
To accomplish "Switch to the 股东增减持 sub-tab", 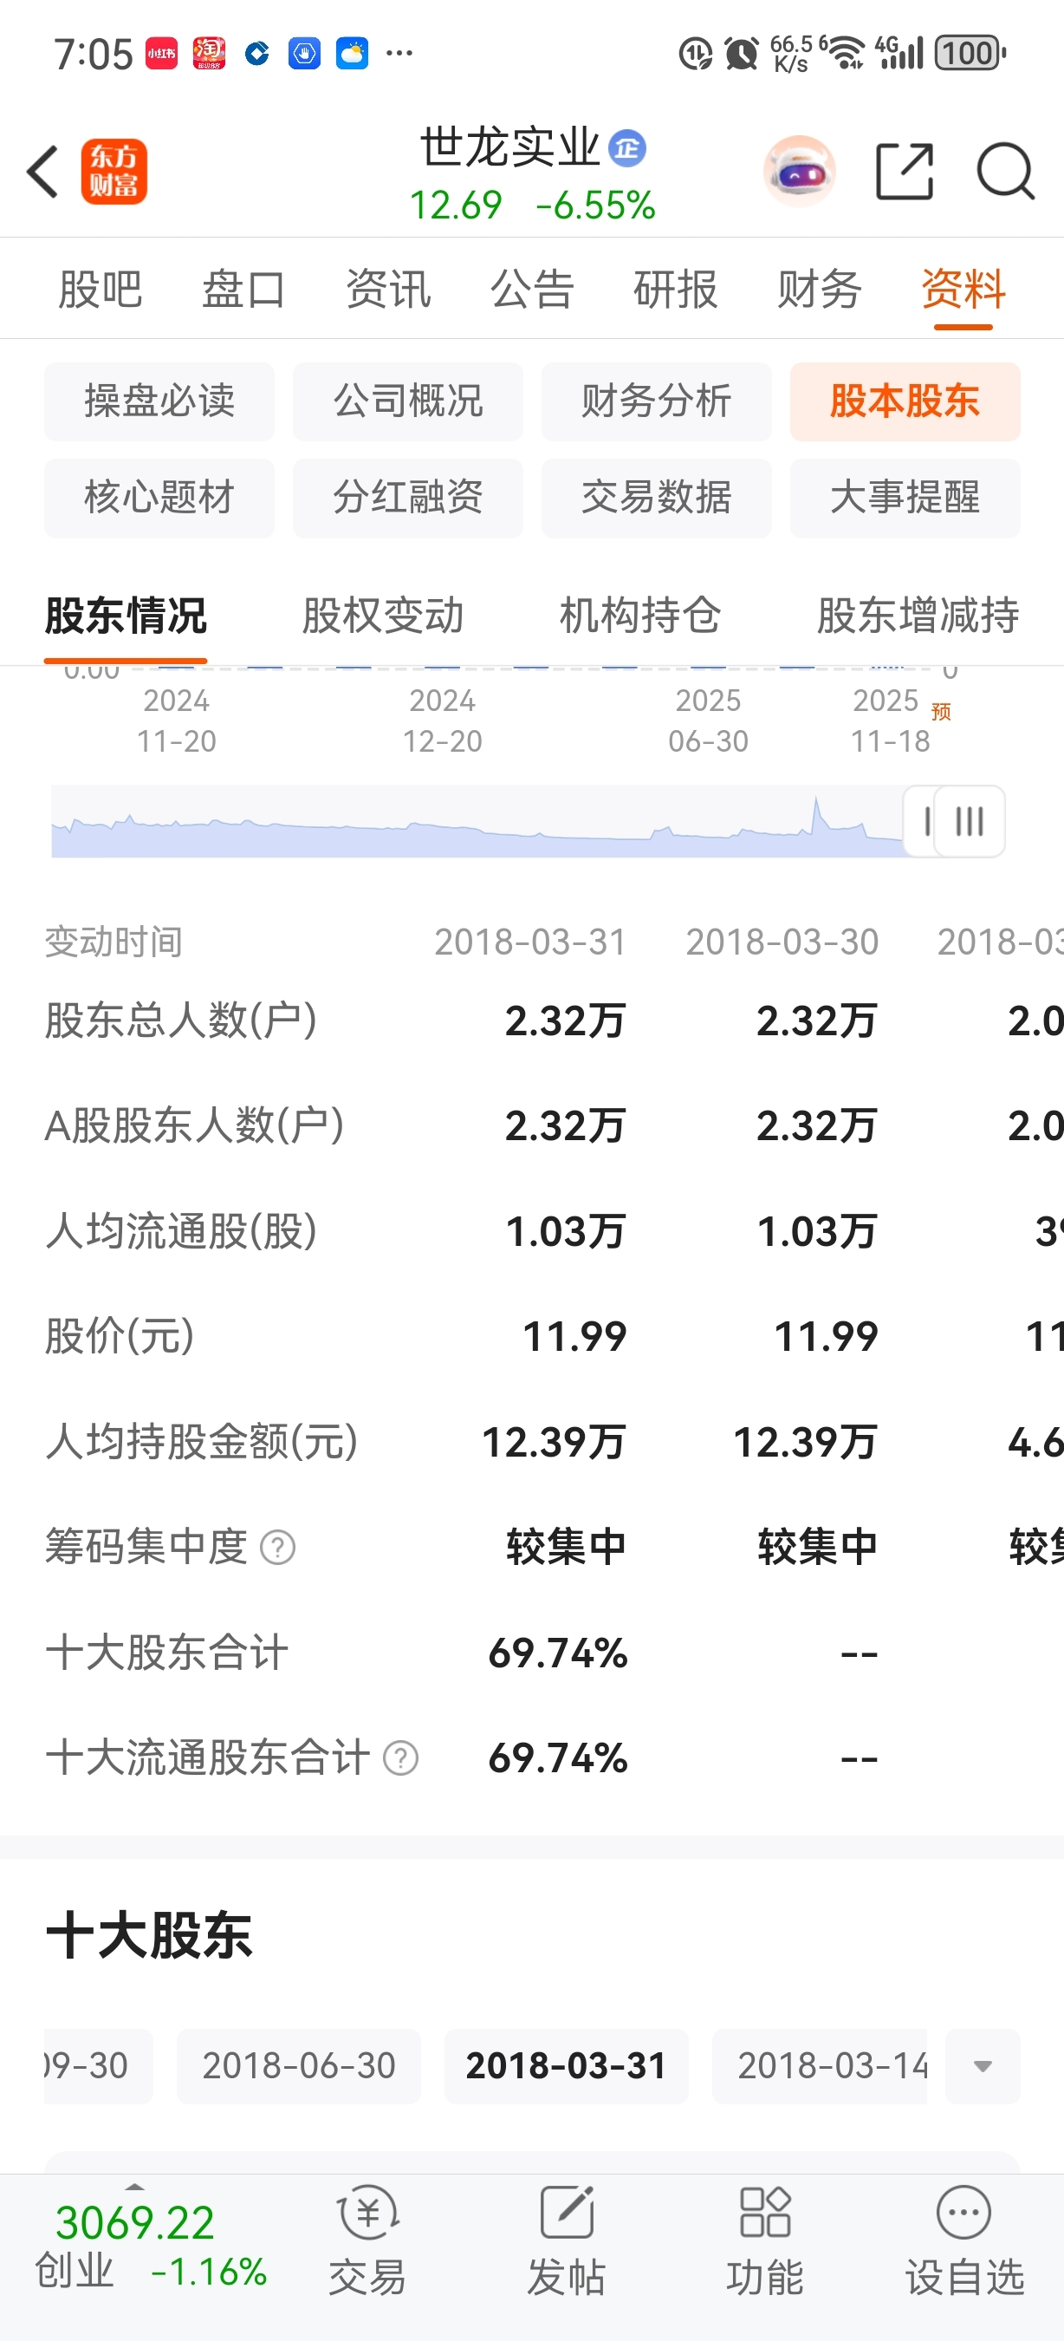I will pos(918,616).
